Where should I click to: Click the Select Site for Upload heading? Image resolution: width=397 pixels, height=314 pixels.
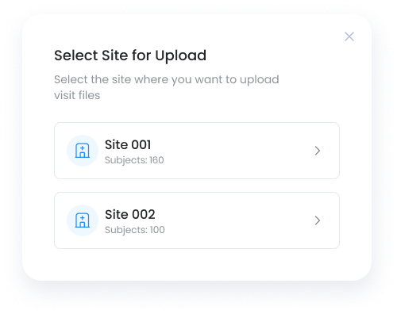pyautogui.click(x=130, y=56)
